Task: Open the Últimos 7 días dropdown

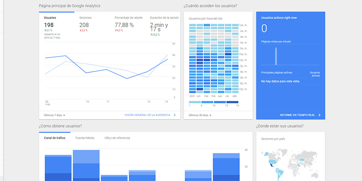Action: pyautogui.click(x=54, y=115)
